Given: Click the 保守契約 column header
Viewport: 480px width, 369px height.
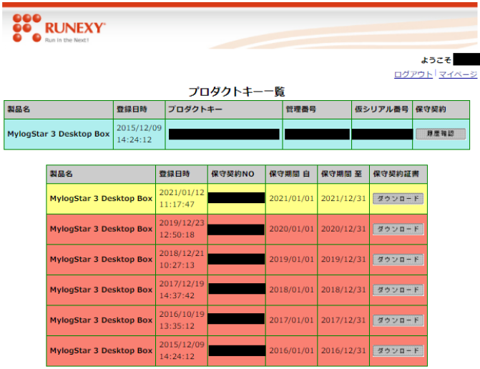Looking at the screenshot, I should [441, 109].
